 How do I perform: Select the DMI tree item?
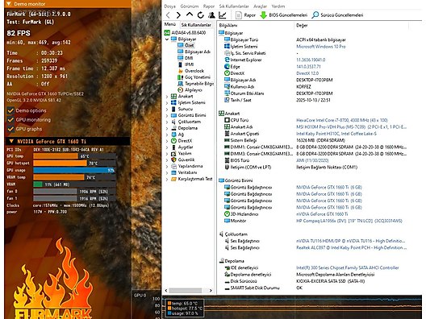pos(189,58)
